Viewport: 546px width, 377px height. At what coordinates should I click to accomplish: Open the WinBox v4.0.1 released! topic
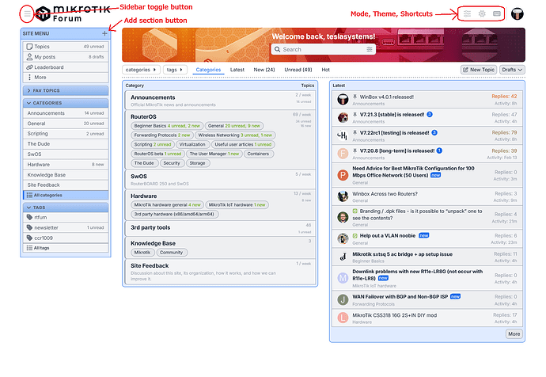(x=386, y=97)
